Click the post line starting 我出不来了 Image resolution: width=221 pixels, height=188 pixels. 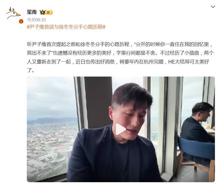tap(120, 53)
